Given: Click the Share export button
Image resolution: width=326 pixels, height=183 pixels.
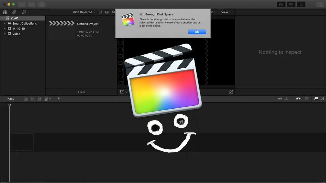Looking at the screenshot, I should pos(320,4).
